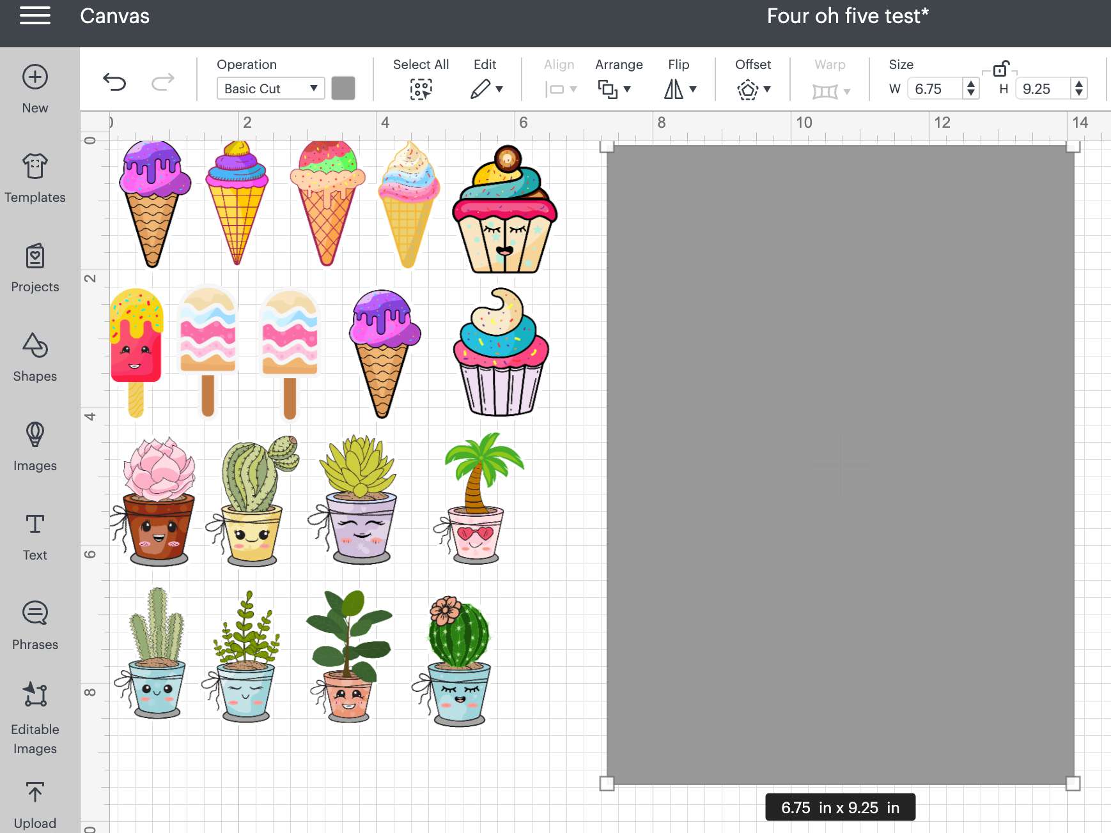Open the Images library

pos(35,447)
